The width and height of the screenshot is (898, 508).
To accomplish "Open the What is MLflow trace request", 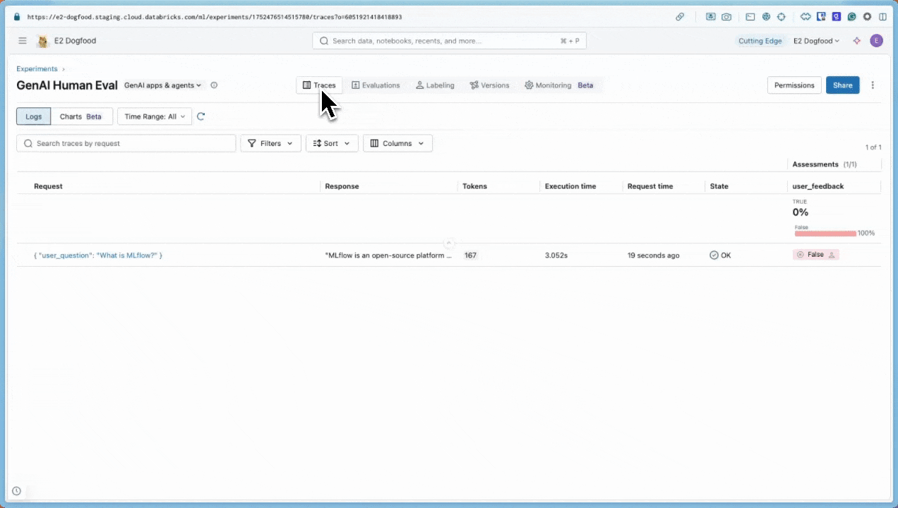I will point(98,255).
